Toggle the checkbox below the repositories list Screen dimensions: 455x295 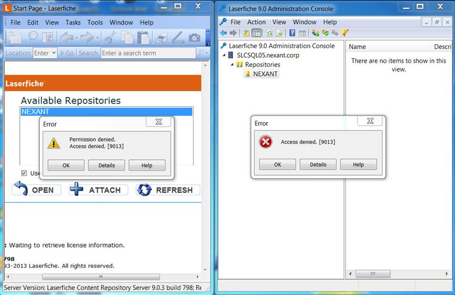[x=24, y=173]
